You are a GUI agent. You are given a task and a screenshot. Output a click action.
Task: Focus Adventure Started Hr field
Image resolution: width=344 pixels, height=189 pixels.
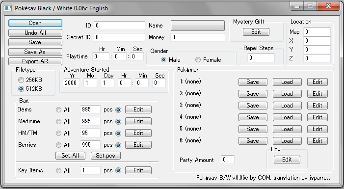pos(124,83)
